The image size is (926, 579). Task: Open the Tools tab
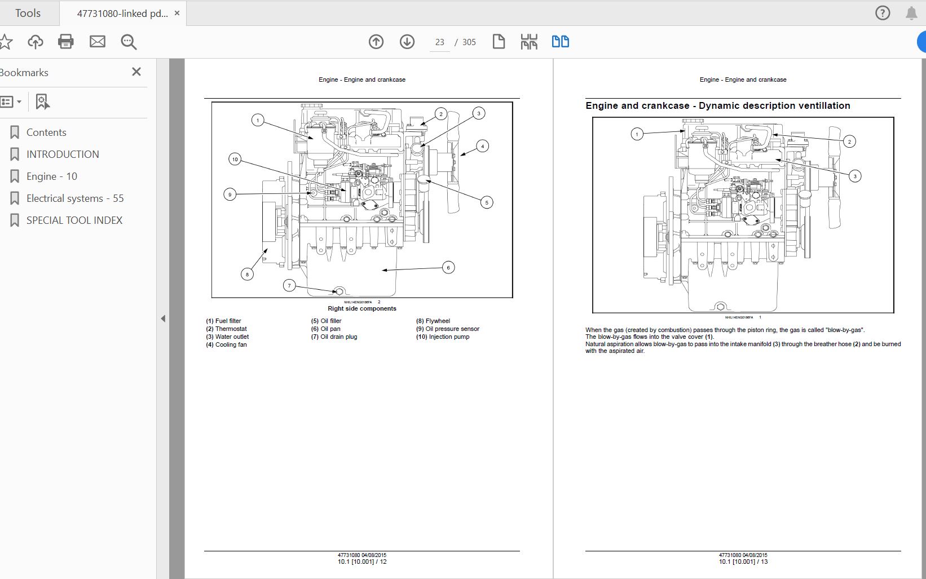coord(28,13)
